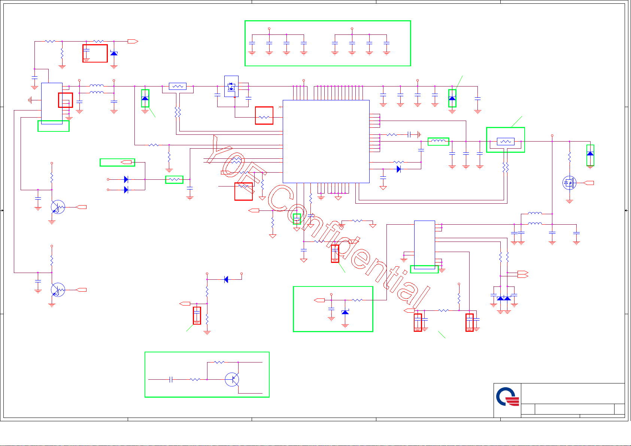
Task: Select the current-sense resistor box left of the top MOSFET
Action: tap(178, 87)
